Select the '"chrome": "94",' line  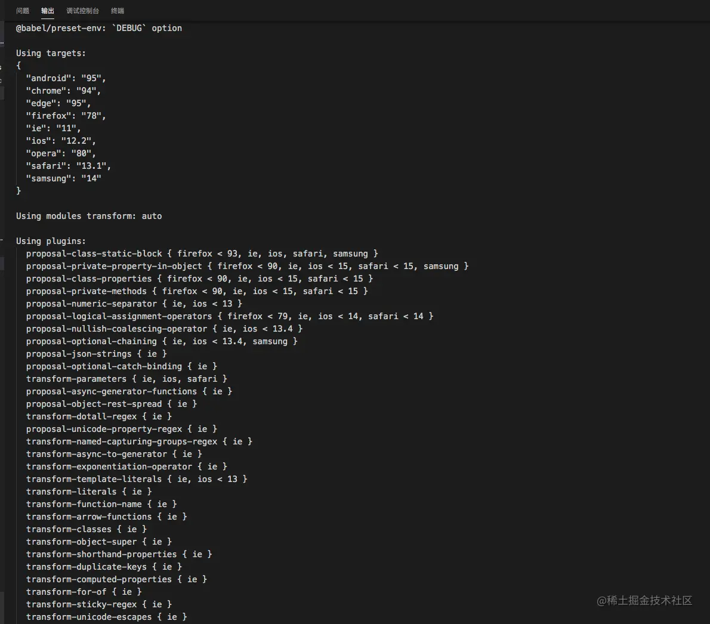tap(63, 91)
